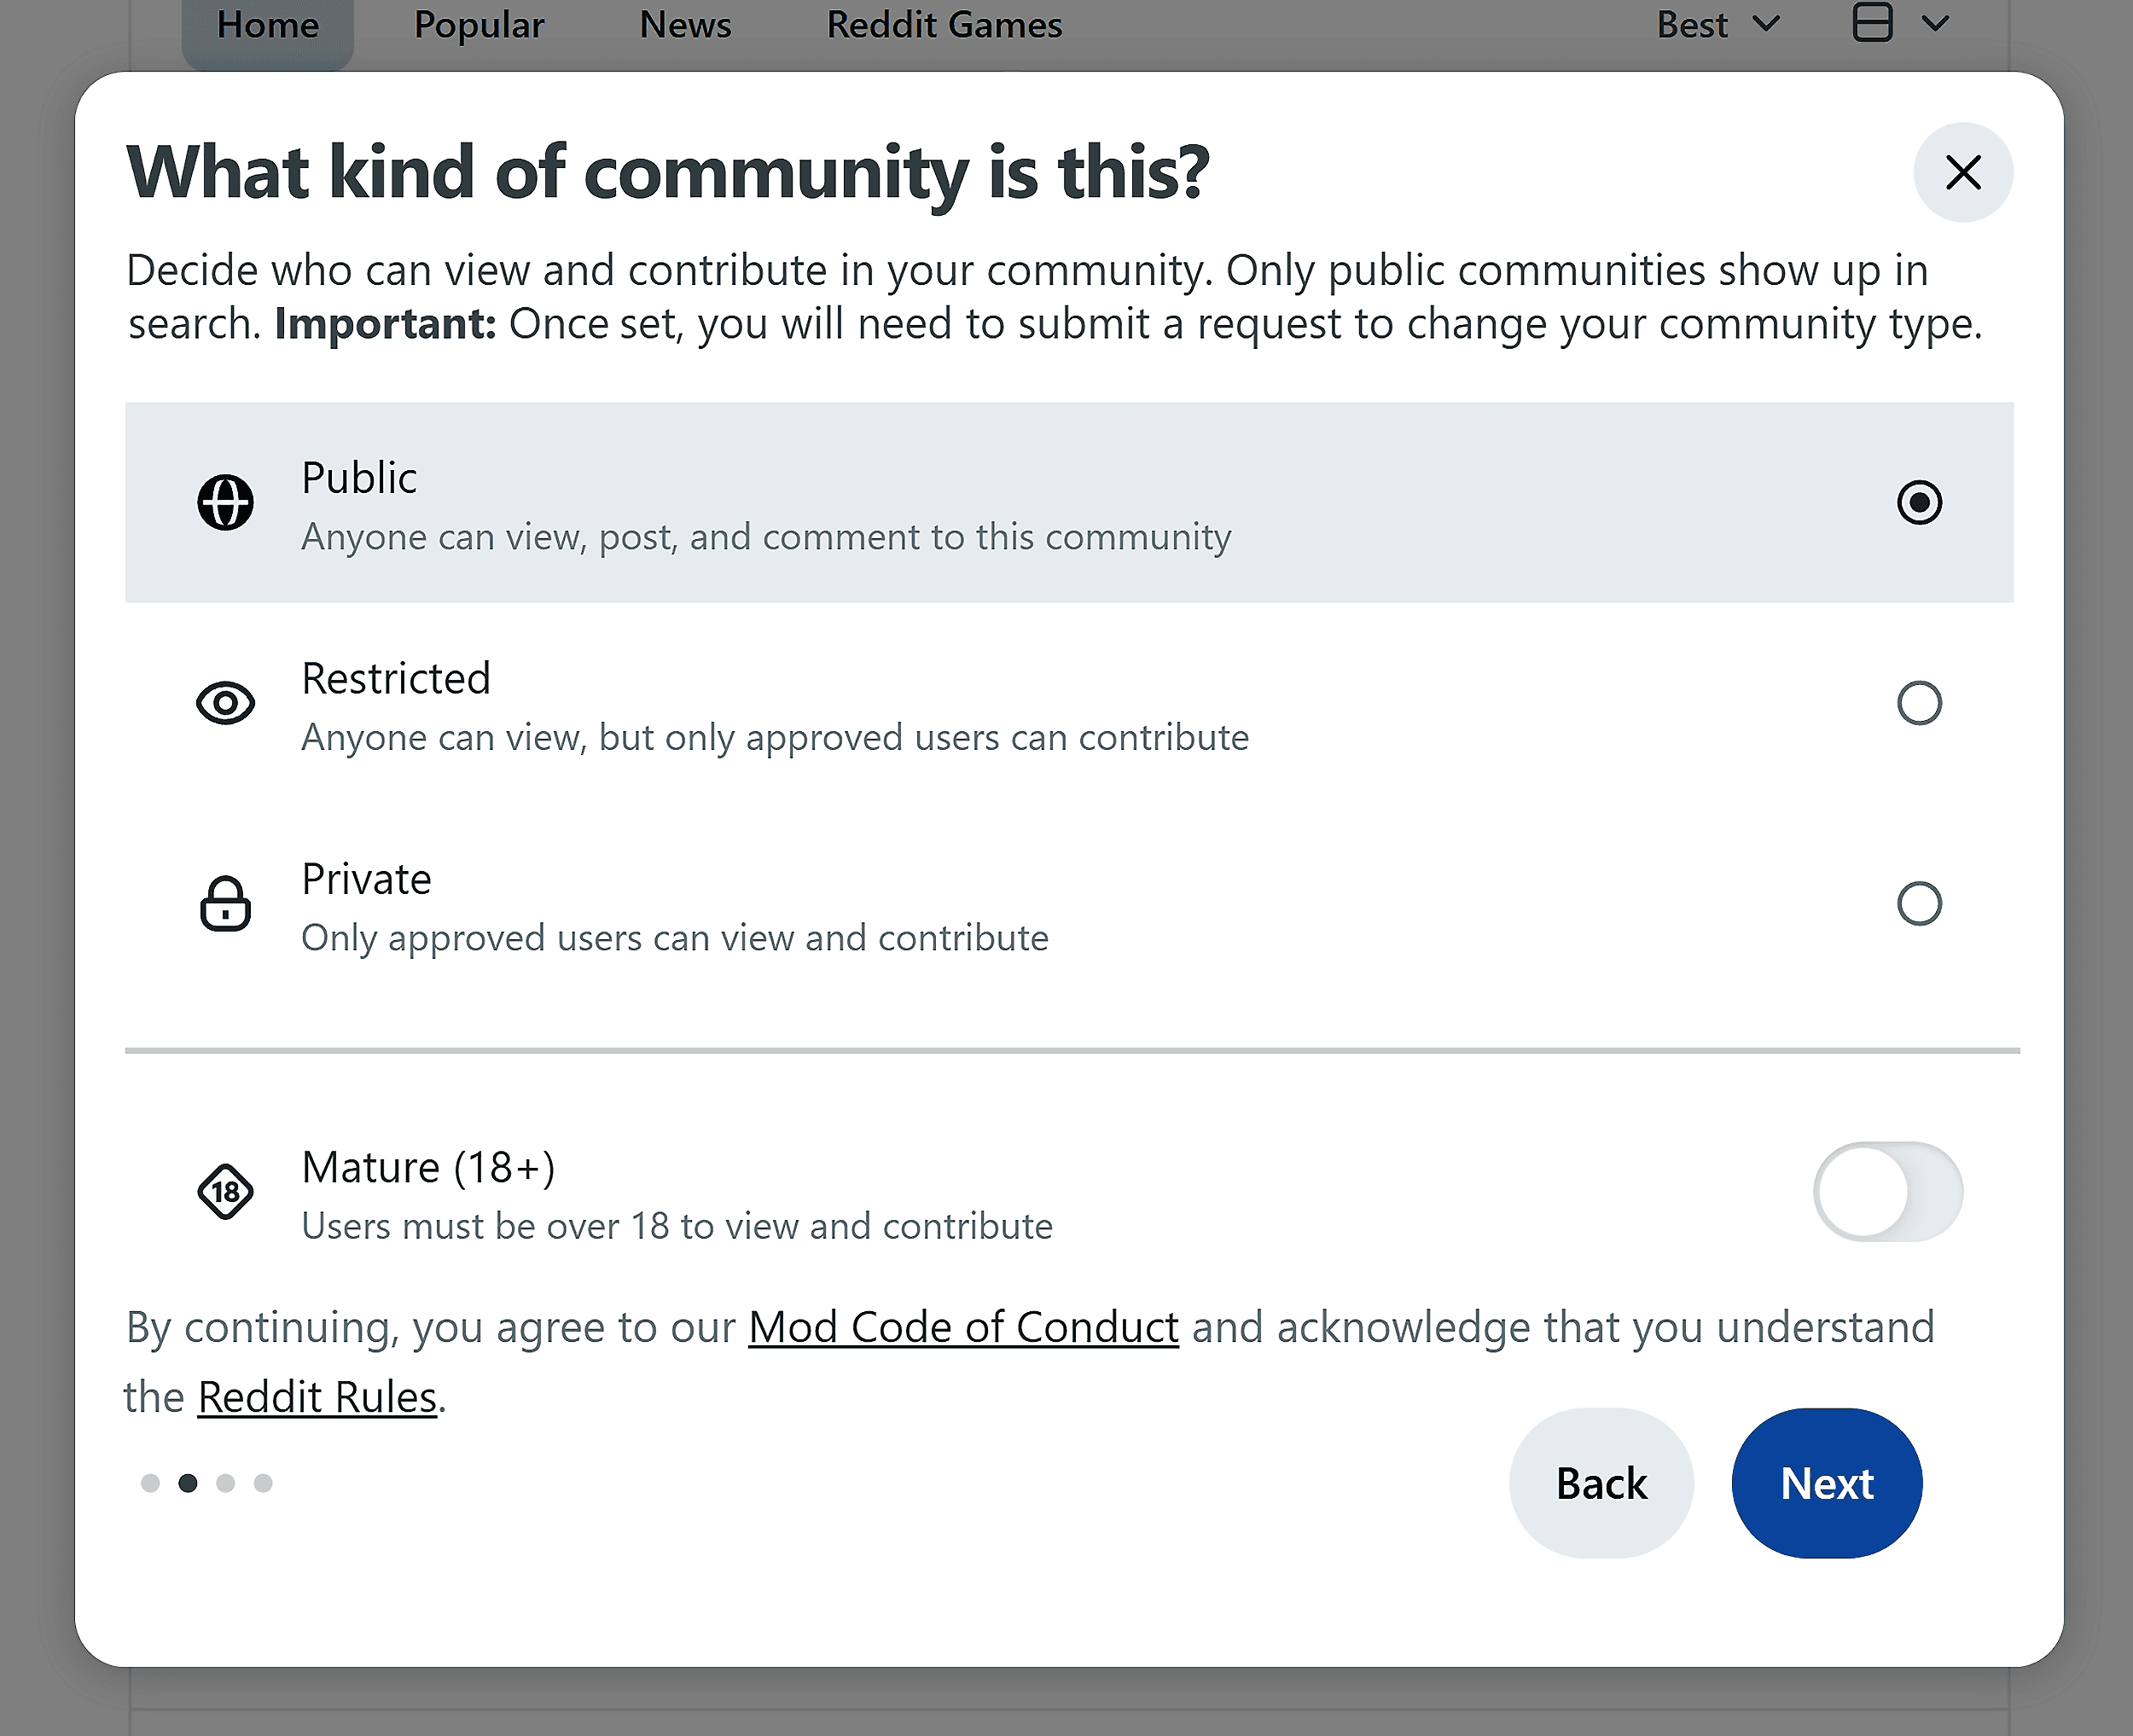Open the Mod Code of Conduct link

pyautogui.click(x=963, y=1327)
